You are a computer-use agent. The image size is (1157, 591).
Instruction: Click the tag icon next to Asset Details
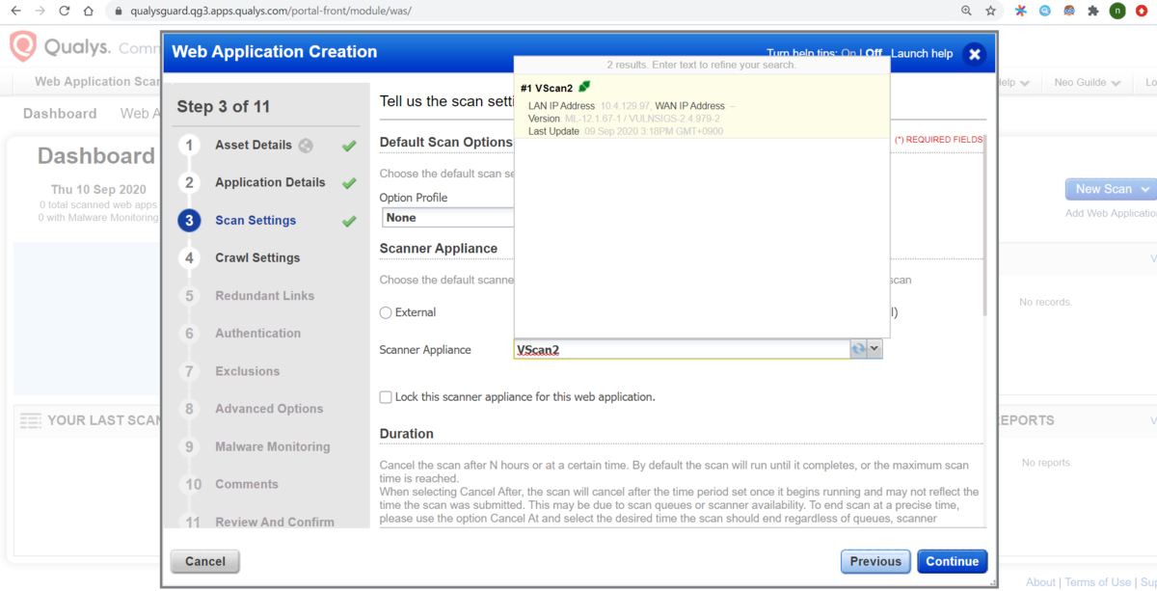click(x=306, y=146)
